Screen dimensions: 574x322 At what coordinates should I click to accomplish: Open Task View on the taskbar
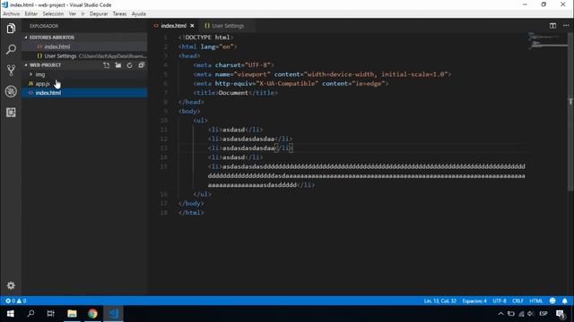51,314
